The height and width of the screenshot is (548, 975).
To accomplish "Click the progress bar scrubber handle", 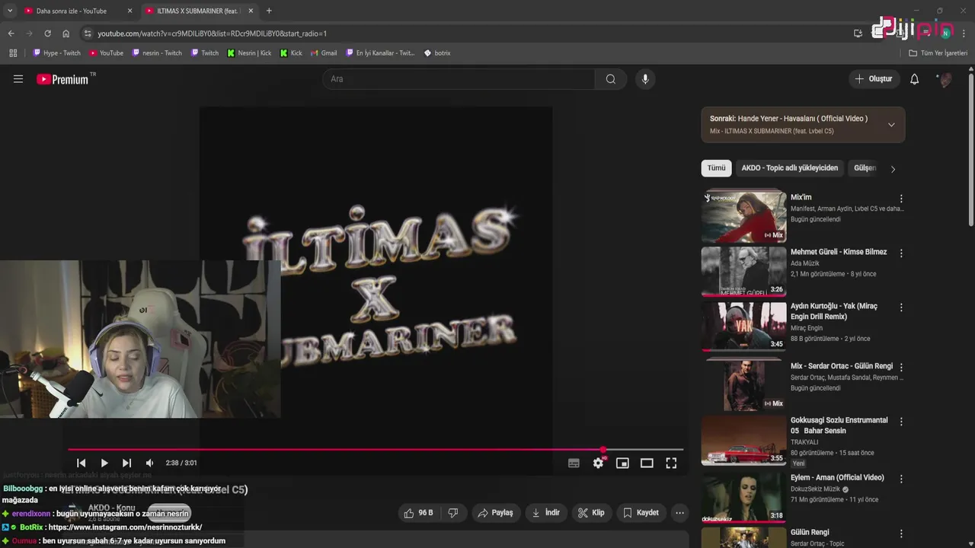I will pos(603,450).
